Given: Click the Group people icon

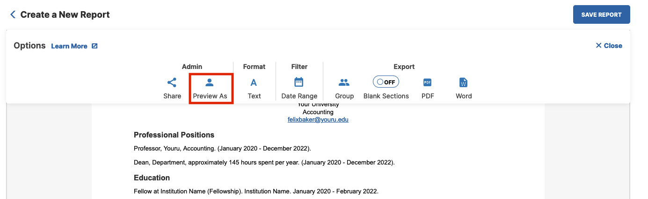Looking at the screenshot, I should pos(344,82).
